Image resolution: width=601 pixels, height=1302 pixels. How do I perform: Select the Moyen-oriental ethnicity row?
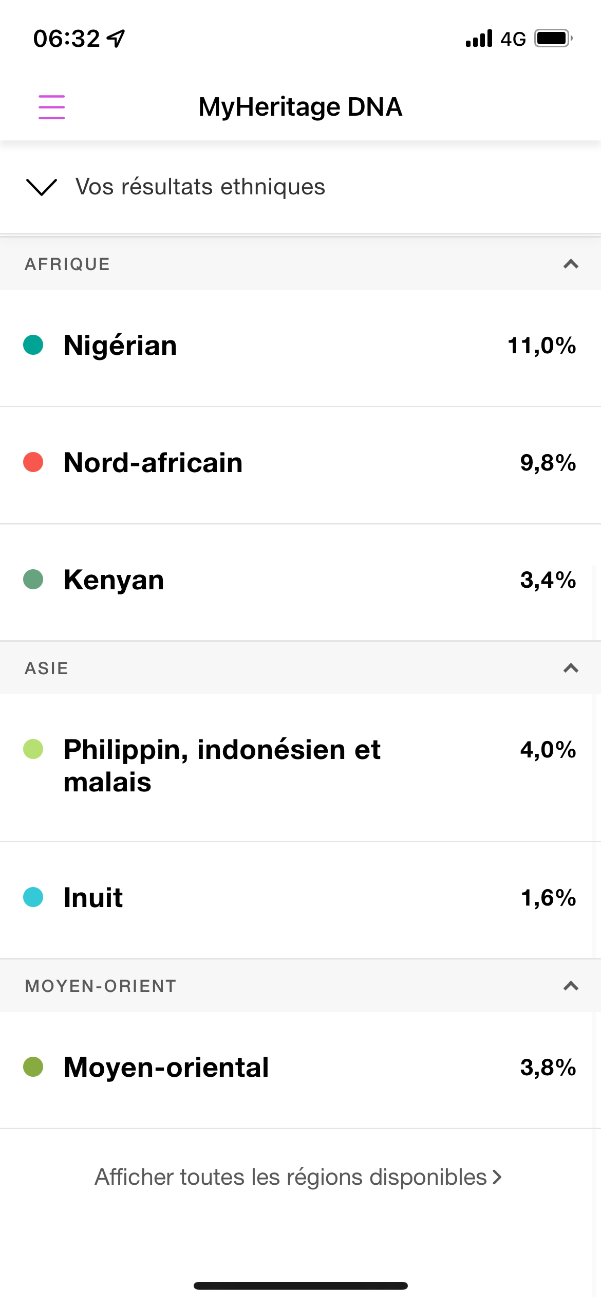300,1071
